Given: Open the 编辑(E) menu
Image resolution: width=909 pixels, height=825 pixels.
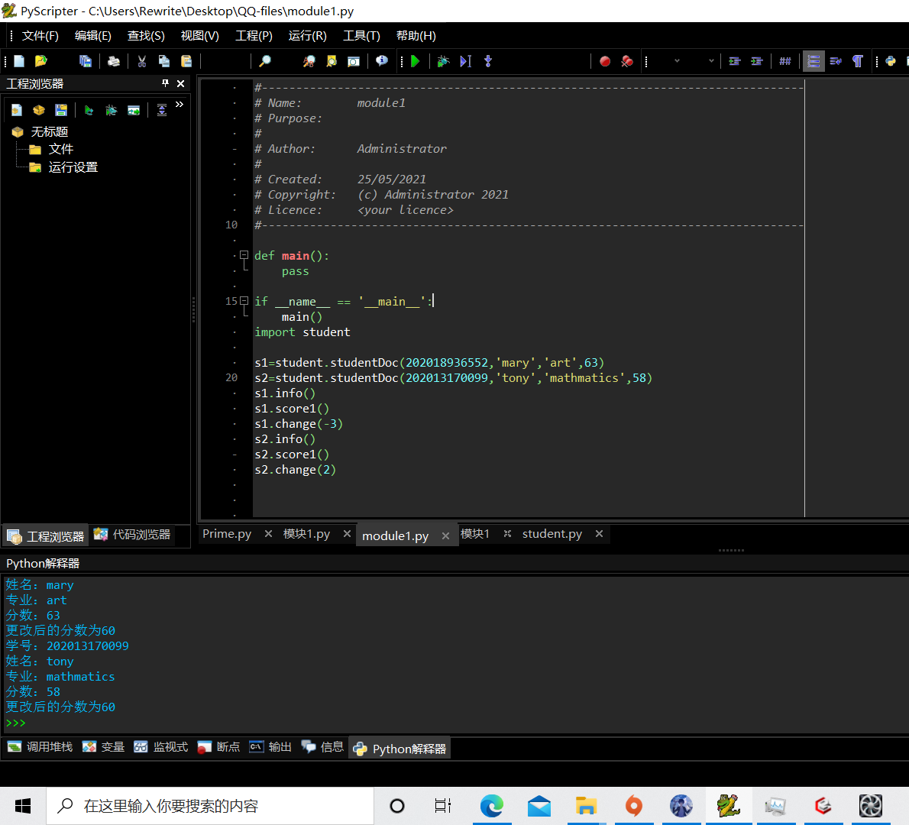Looking at the screenshot, I should [92, 36].
